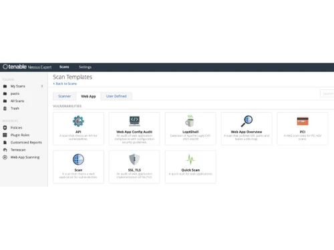Screen dimensions: 334x250
Task: Open Trash label in sidebar
Action: click(x=15, y=108)
